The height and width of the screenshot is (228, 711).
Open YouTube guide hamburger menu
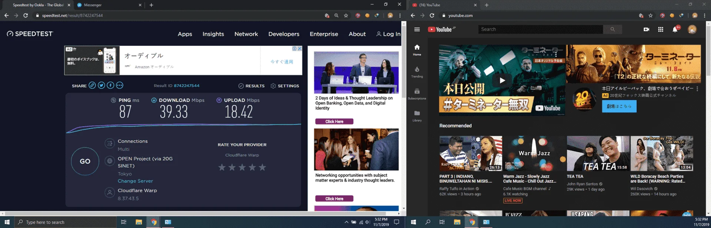tap(417, 30)
